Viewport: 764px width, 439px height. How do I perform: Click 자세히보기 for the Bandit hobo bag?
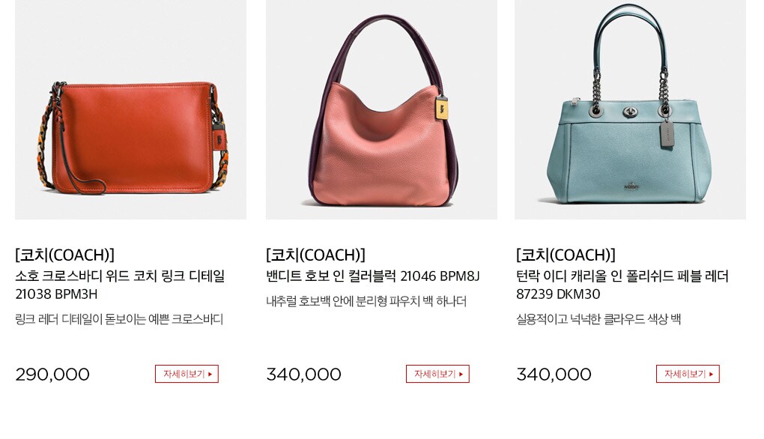pyautogui.click(x=437, y=374)
